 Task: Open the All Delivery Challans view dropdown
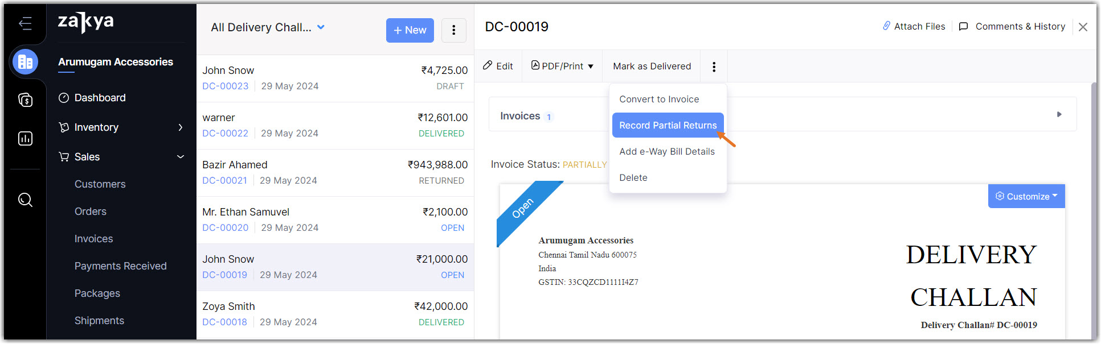coord(321,27)
